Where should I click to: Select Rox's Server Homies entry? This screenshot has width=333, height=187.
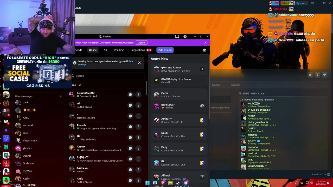click(179, 106)
